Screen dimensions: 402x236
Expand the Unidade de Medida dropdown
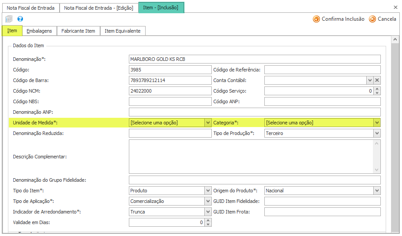tap(208, 123)
